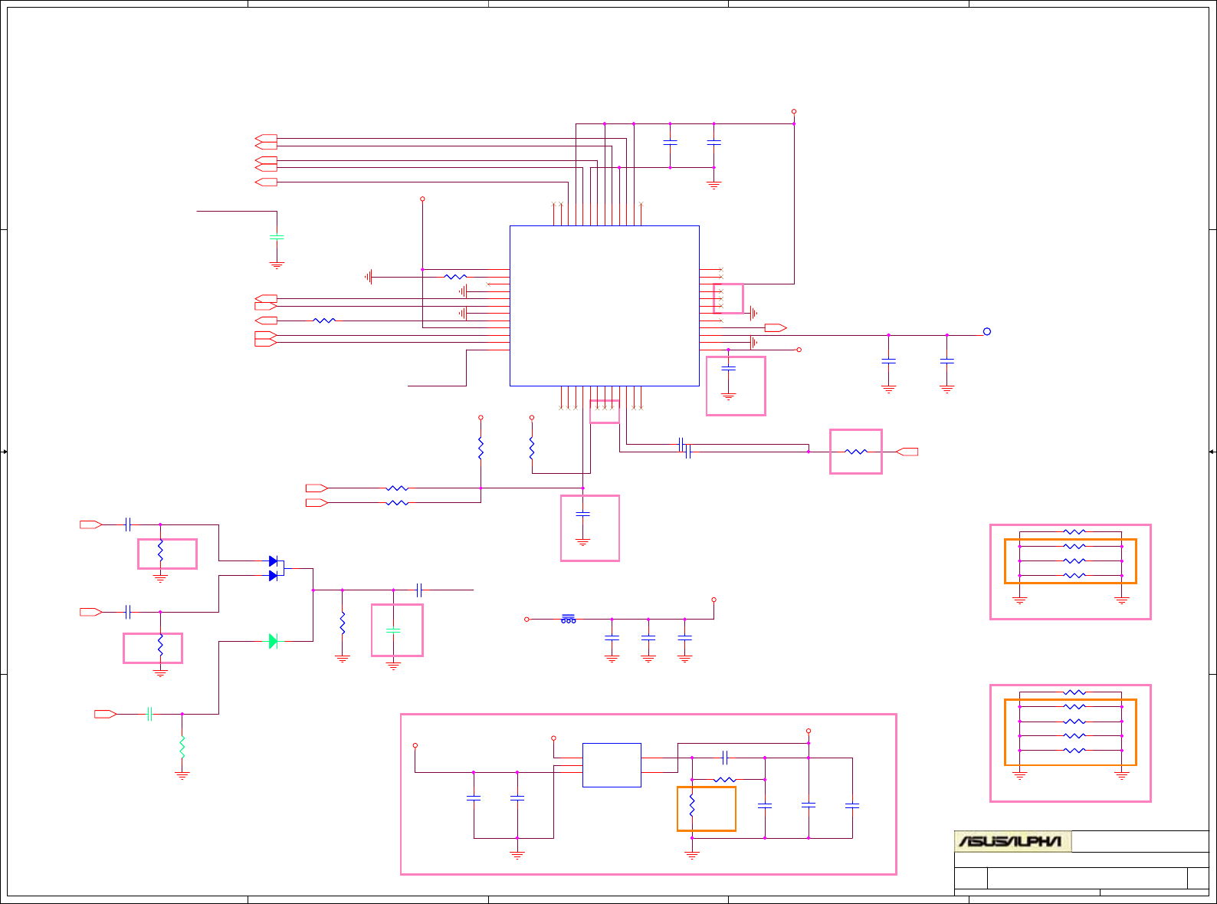Viewport: 1217px width, 904px height.
Task: Select the small blue regulator IC rectangle
Action: [612, 765]
